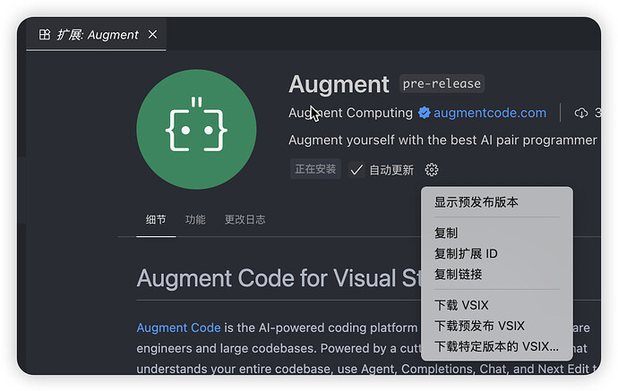This screenshot has height=391, width=618.
Task: Click the extensions icon in the Augment tab
Action: tap(45, 35)
